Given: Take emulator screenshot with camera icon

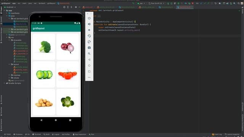Looking at the screenshot, I should tap(89, 48).
